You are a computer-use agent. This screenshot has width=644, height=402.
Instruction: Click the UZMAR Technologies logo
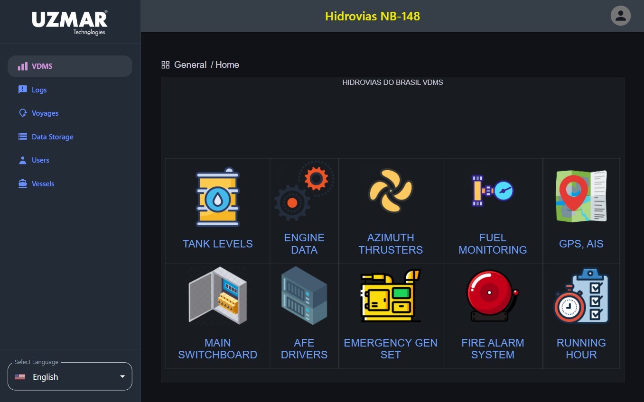70,22
